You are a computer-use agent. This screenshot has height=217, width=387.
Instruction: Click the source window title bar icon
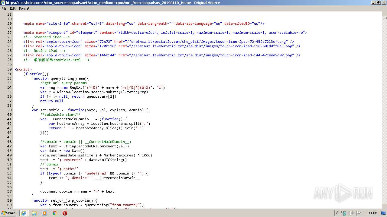(x=3, y=2)
